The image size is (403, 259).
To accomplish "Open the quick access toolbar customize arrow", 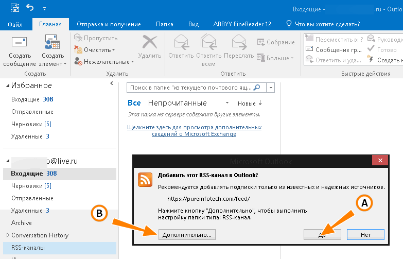I will pos(44,9).
